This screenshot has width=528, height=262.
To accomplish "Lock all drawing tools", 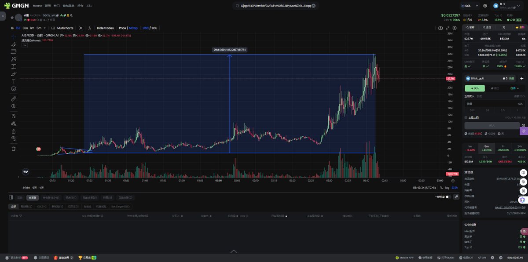I will (x=14, y=131).
